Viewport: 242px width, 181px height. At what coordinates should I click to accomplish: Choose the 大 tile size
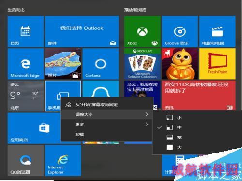tap(197, 147)
